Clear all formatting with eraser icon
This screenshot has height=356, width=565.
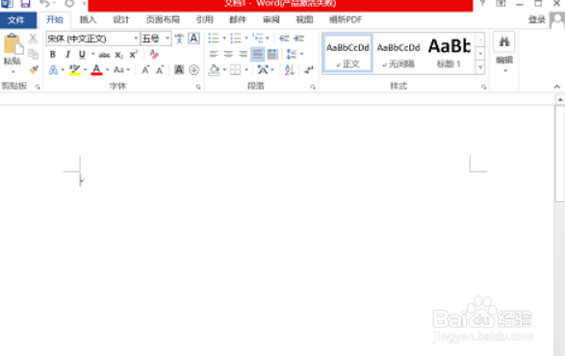[x=154, y=55]
